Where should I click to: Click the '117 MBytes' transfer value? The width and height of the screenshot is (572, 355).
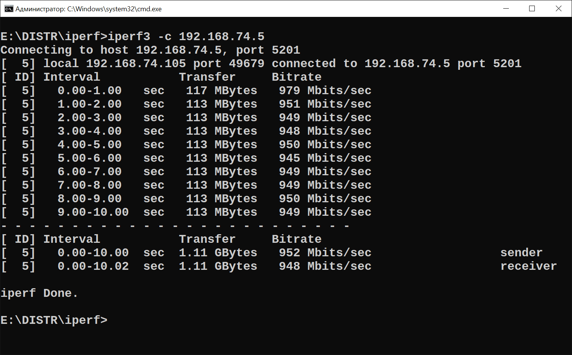[222, 90]
